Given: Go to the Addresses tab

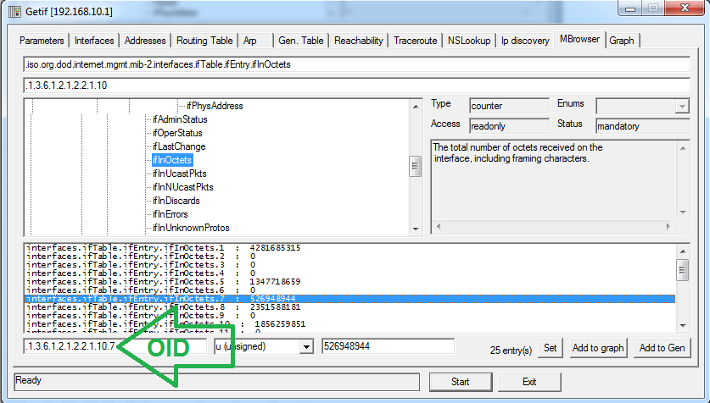Looking at the screenshot, I should [145, 41].
